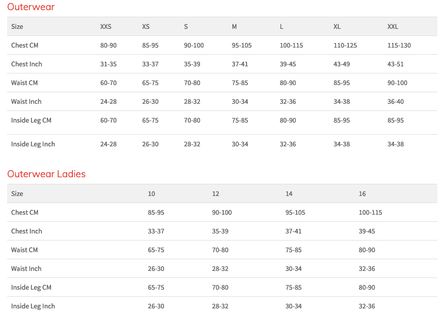Click the 100-115 chest CM value for size 16
444x315 pixels.
click(371, 213)
